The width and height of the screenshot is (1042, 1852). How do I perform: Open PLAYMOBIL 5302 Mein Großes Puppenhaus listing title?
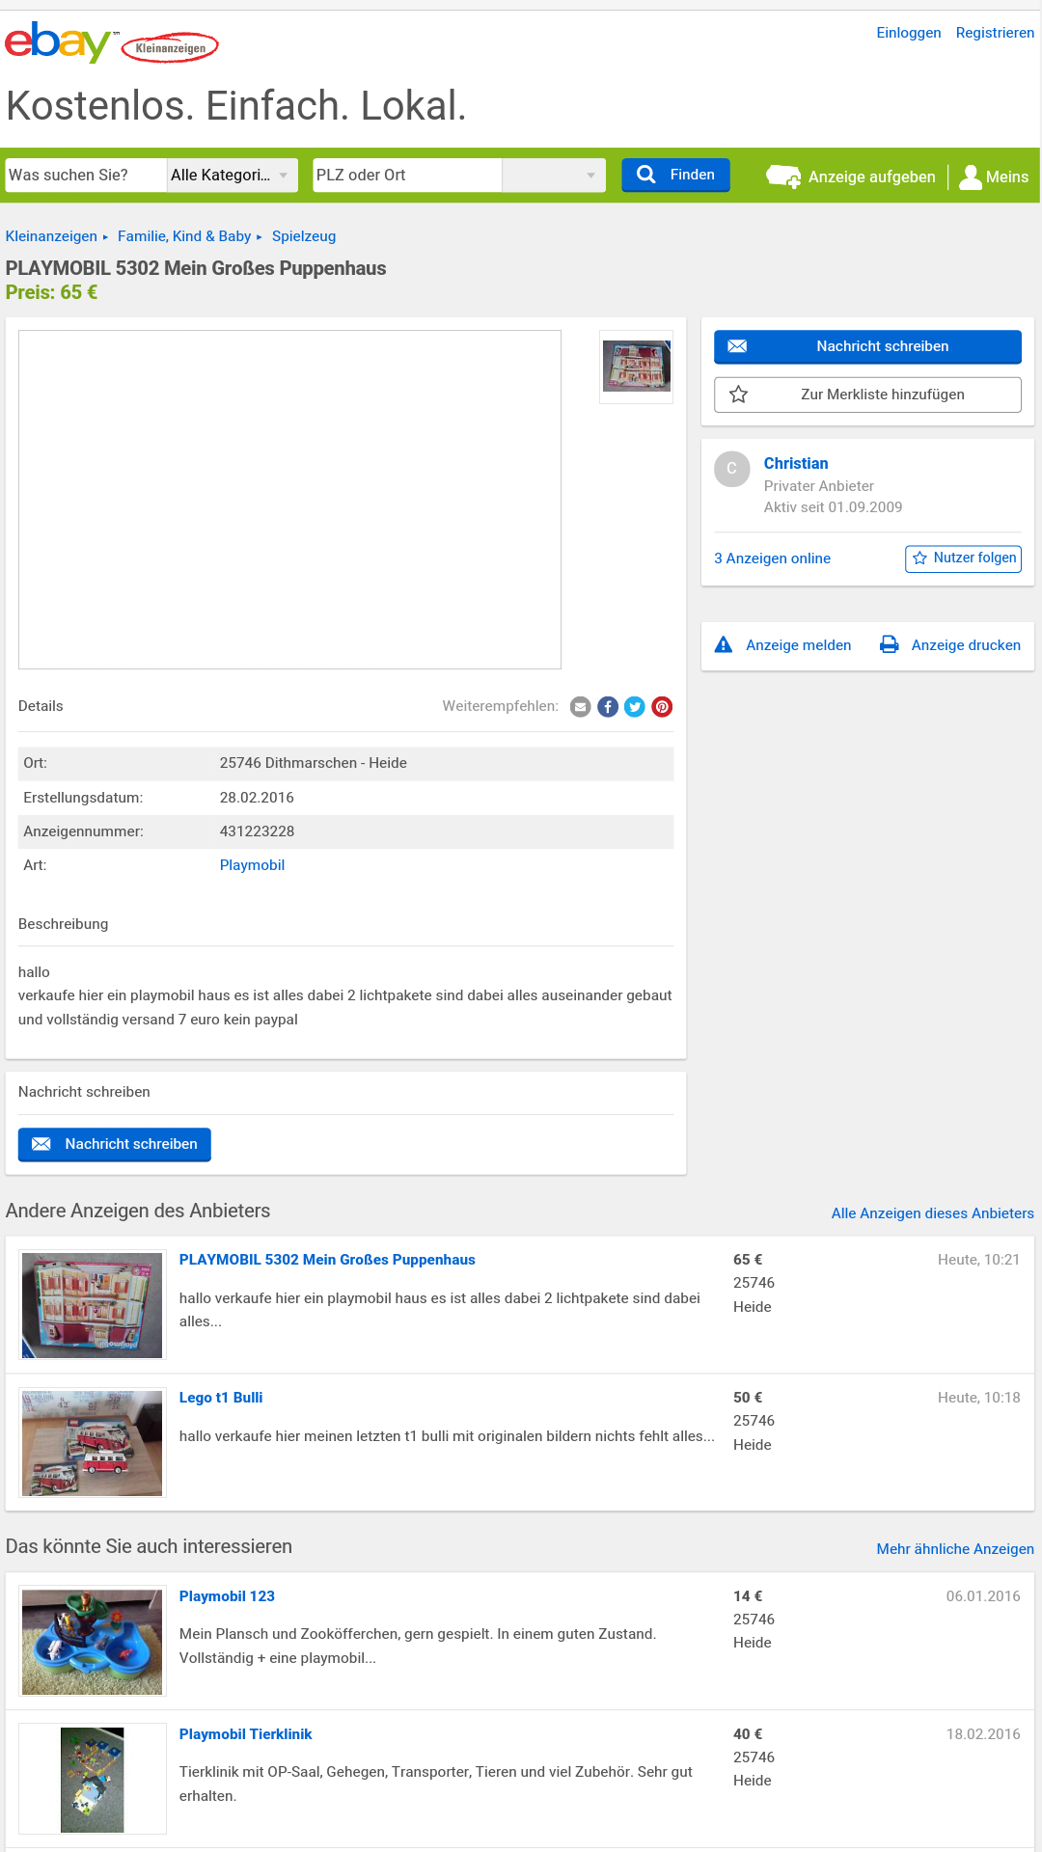pos(327,1260)
